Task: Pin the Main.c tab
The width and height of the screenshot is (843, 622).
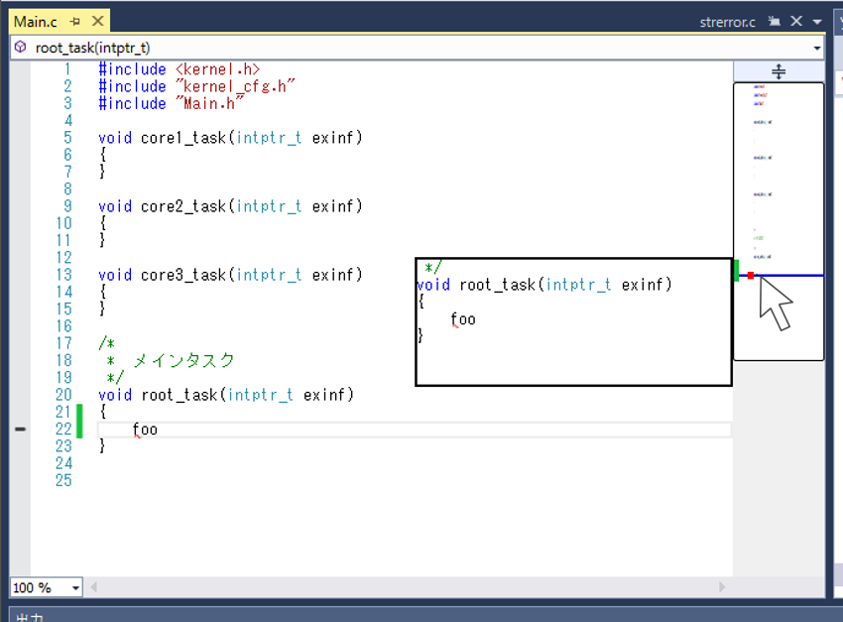Action: (x=75, y=21)
